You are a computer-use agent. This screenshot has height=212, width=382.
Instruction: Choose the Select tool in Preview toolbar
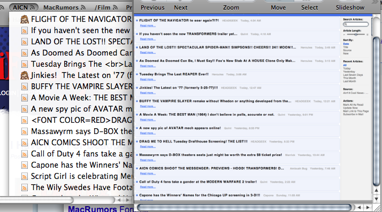coord(309,7)
